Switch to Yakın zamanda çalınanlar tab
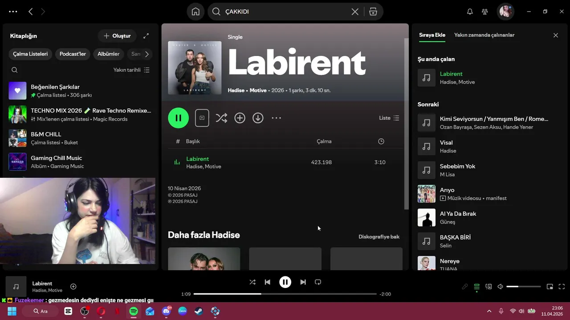 point(484,35)
